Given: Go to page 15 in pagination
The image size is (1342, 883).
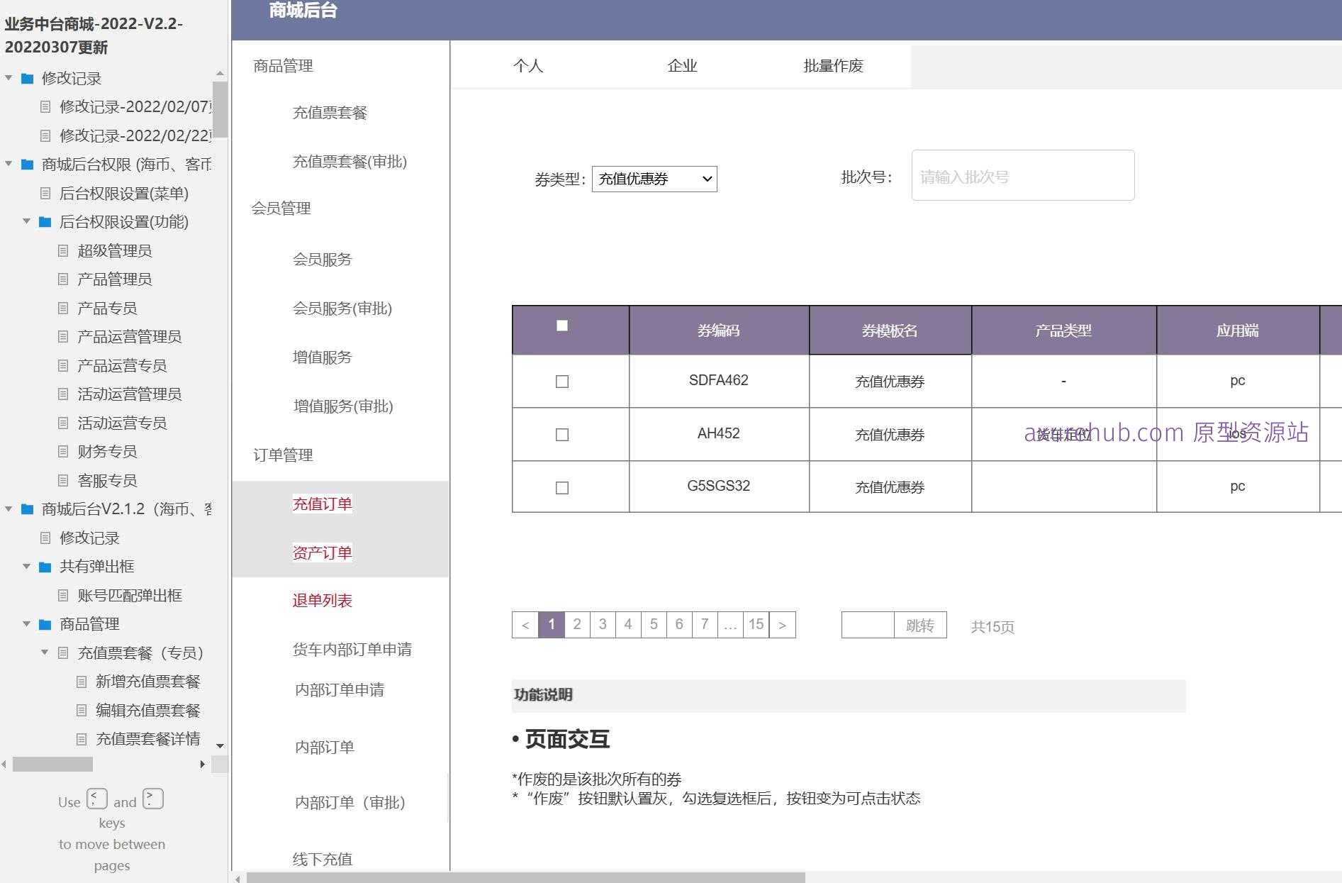Looking at the screenshot, I should click(756, 624).
